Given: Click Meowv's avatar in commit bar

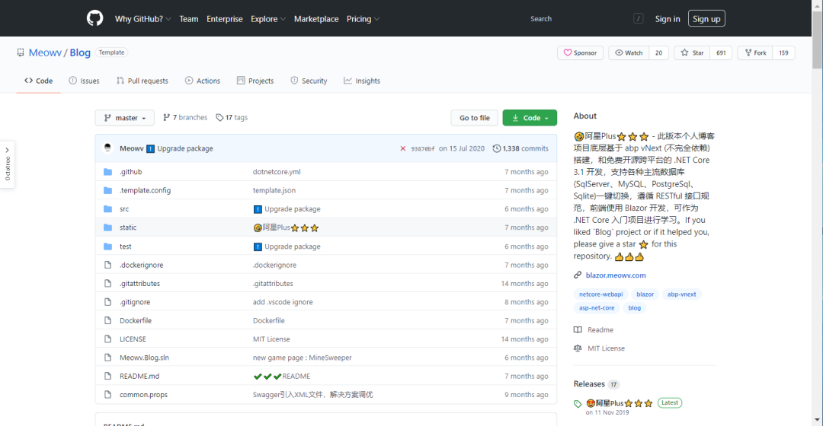Looking at the screenshot, I should [x=107, y=148].
